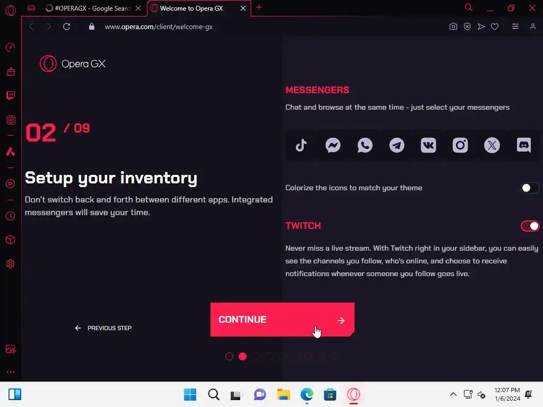Enable colorize icons to match theme
This screenshot has height=407, width=543.
530,188
